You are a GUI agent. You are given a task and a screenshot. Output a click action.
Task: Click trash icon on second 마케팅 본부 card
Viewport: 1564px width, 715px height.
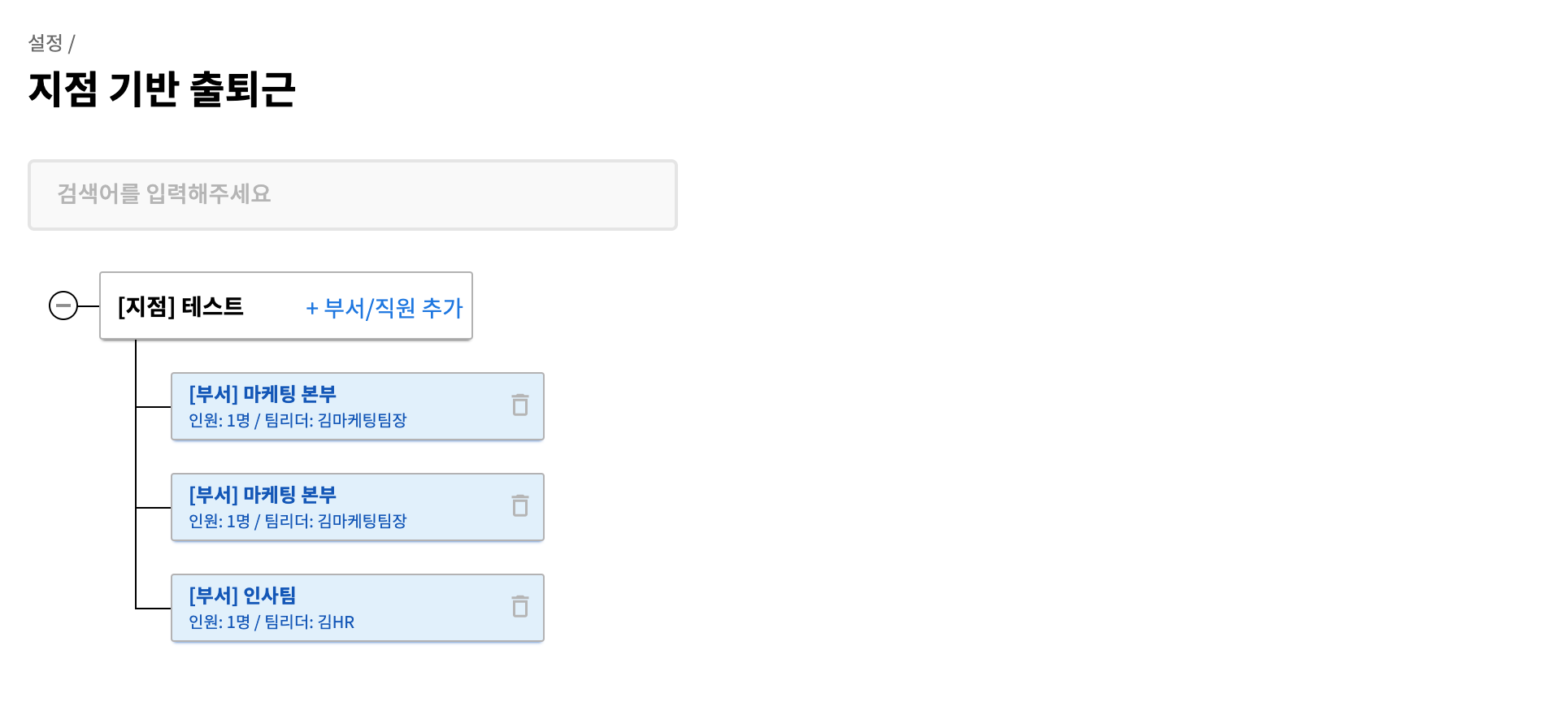pyautogui.click(x=520, y=505)
